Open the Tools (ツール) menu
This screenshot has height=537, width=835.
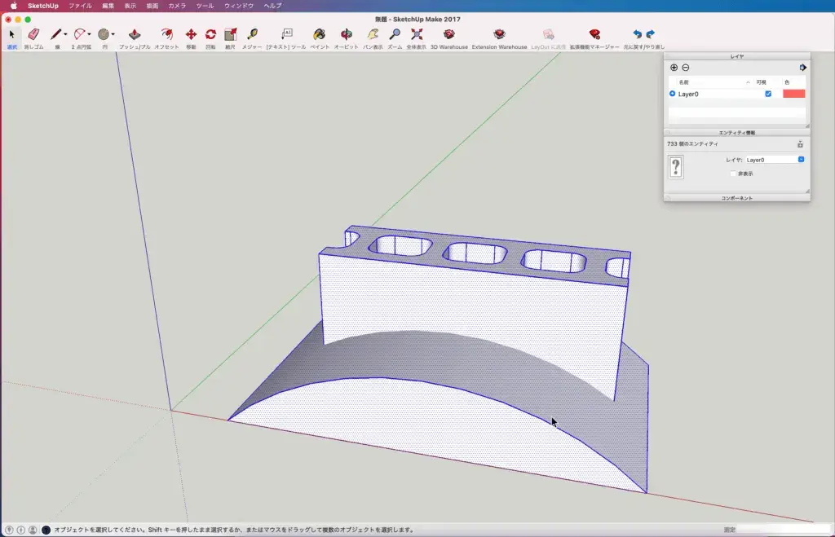pyautogui.click(x=205, y=6)
